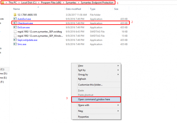The width and height of the screenshot is (177, 123).
Task: Sort by the Name column header
Action: point(16,9)
